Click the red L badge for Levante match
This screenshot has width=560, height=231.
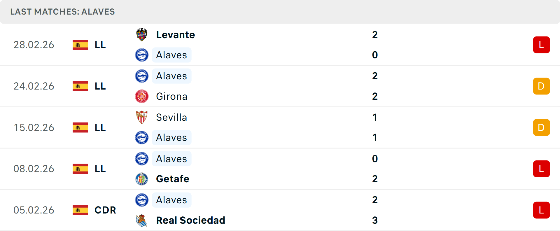[541, 45]
